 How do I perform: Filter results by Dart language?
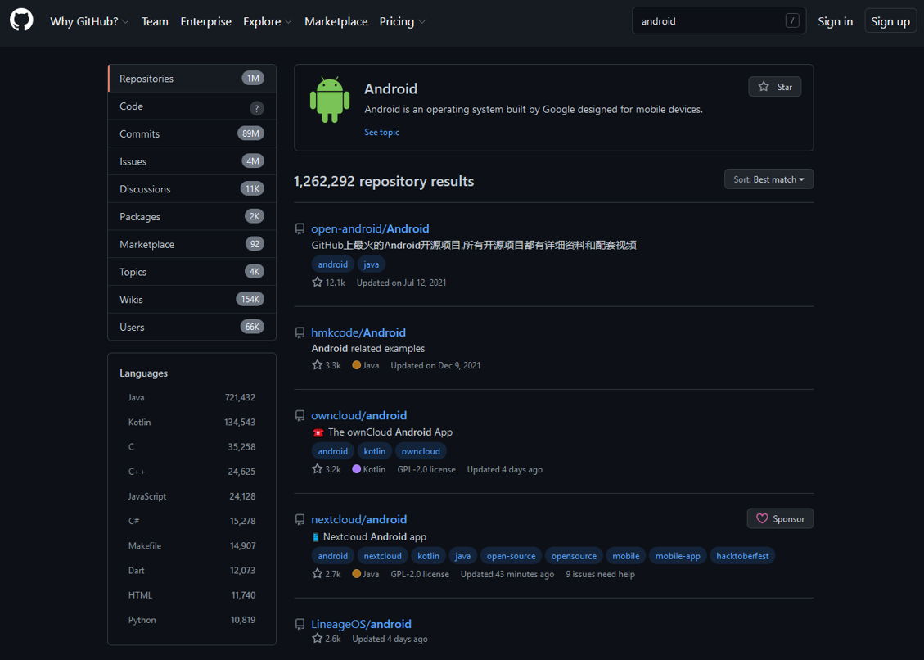tap(192, 571)
